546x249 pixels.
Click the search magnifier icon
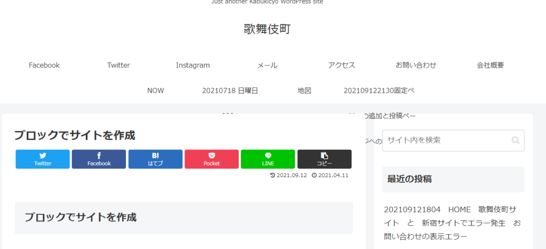[515, 140]
